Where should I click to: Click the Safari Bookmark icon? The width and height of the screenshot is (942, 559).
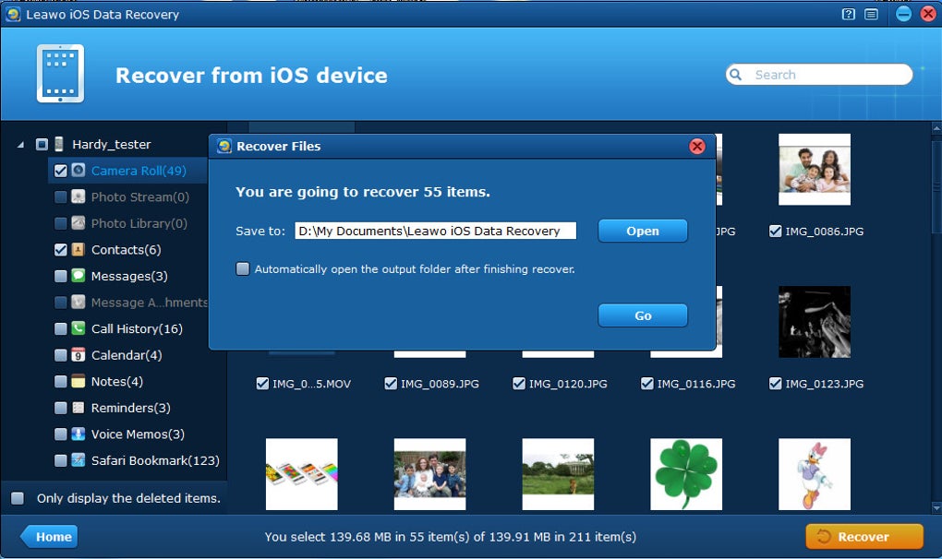[x=78, y=460]
